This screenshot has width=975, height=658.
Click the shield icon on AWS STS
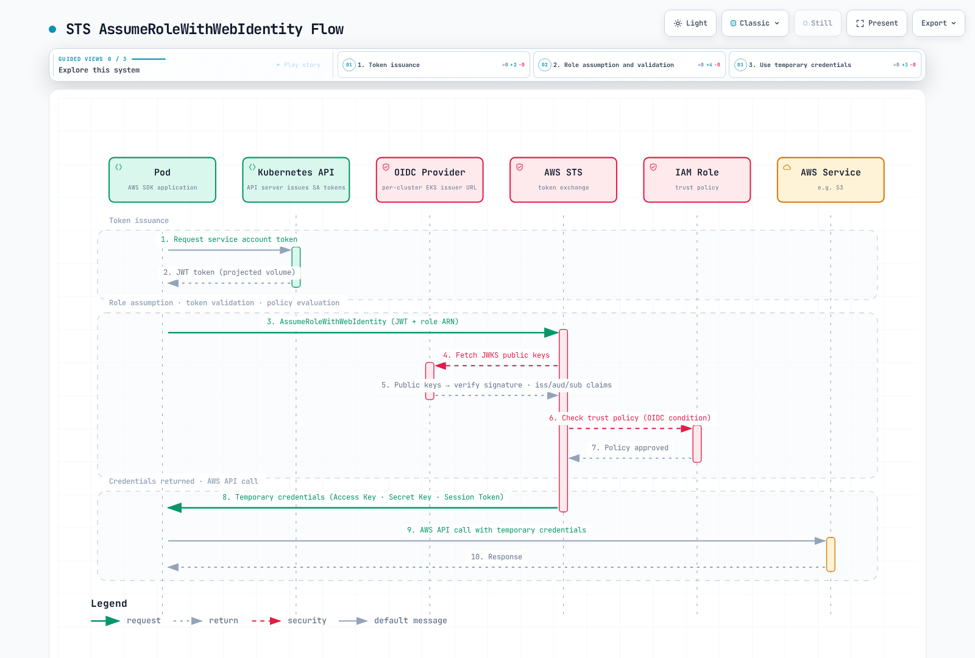520,167
